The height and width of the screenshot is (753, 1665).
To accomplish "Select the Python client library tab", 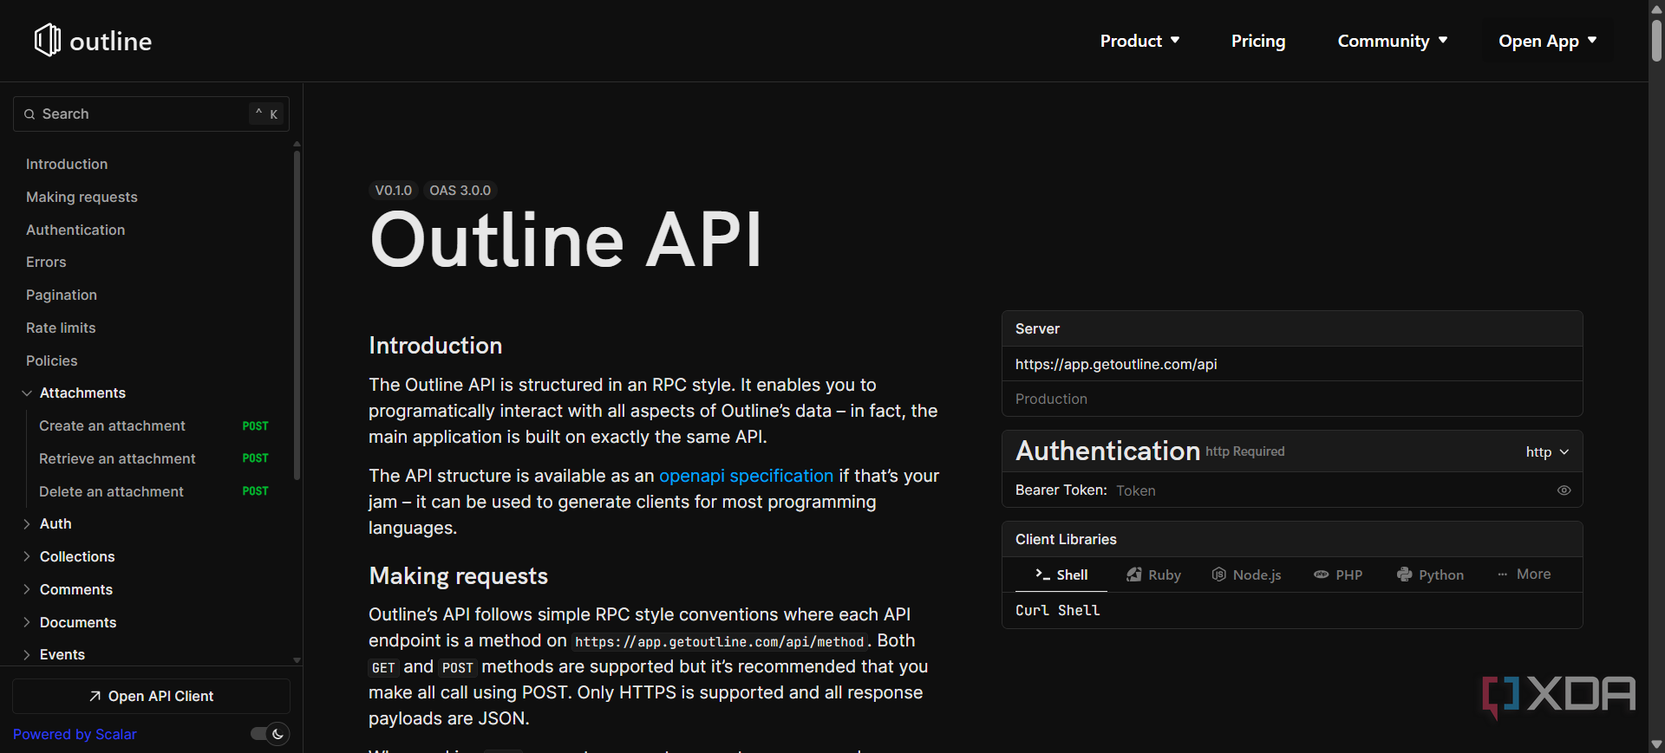I will tap(1430, 574).
